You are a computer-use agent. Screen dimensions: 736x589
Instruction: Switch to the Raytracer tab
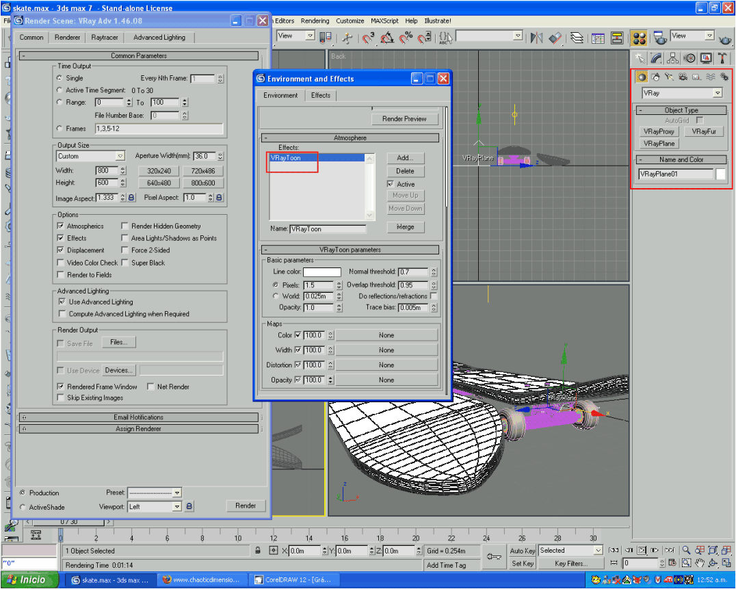[104, 38]
